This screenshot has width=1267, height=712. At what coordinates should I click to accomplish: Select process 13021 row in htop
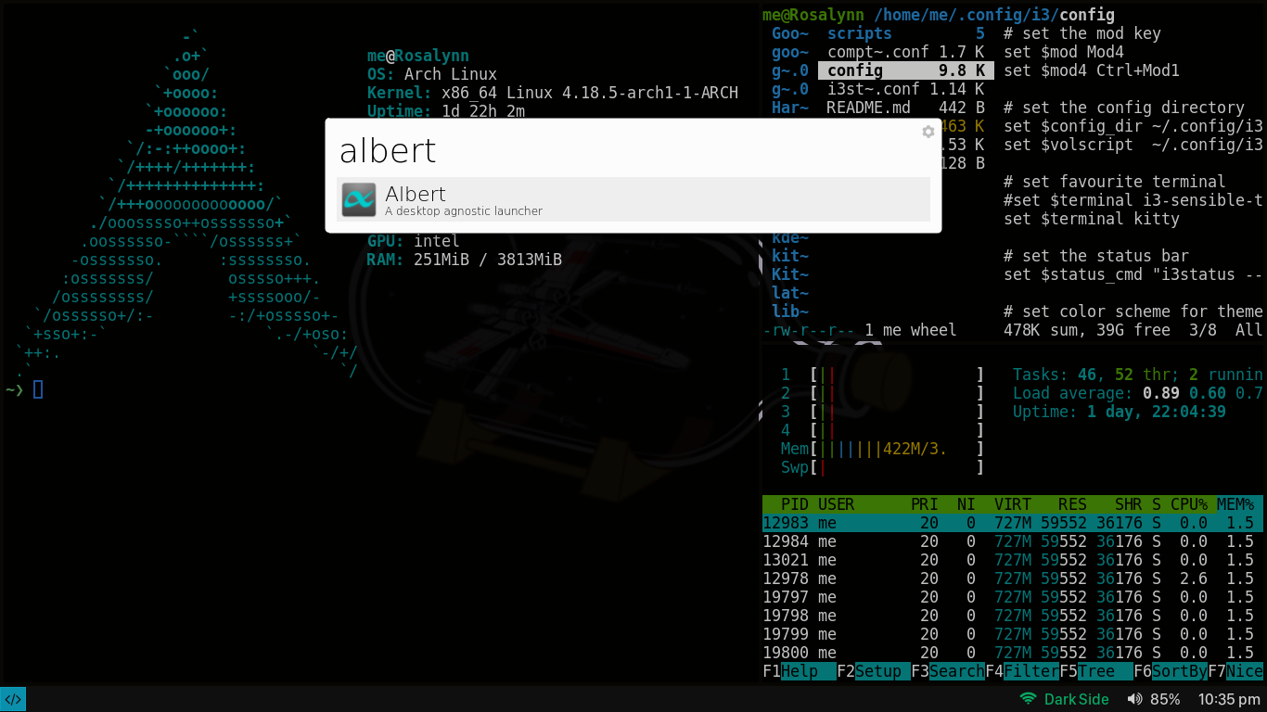coord(1013,560)
